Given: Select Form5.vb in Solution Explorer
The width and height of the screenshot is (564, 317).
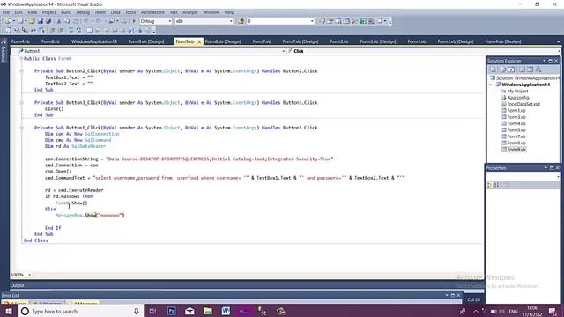Looking at the screenshot, I should tap(516, 130).
